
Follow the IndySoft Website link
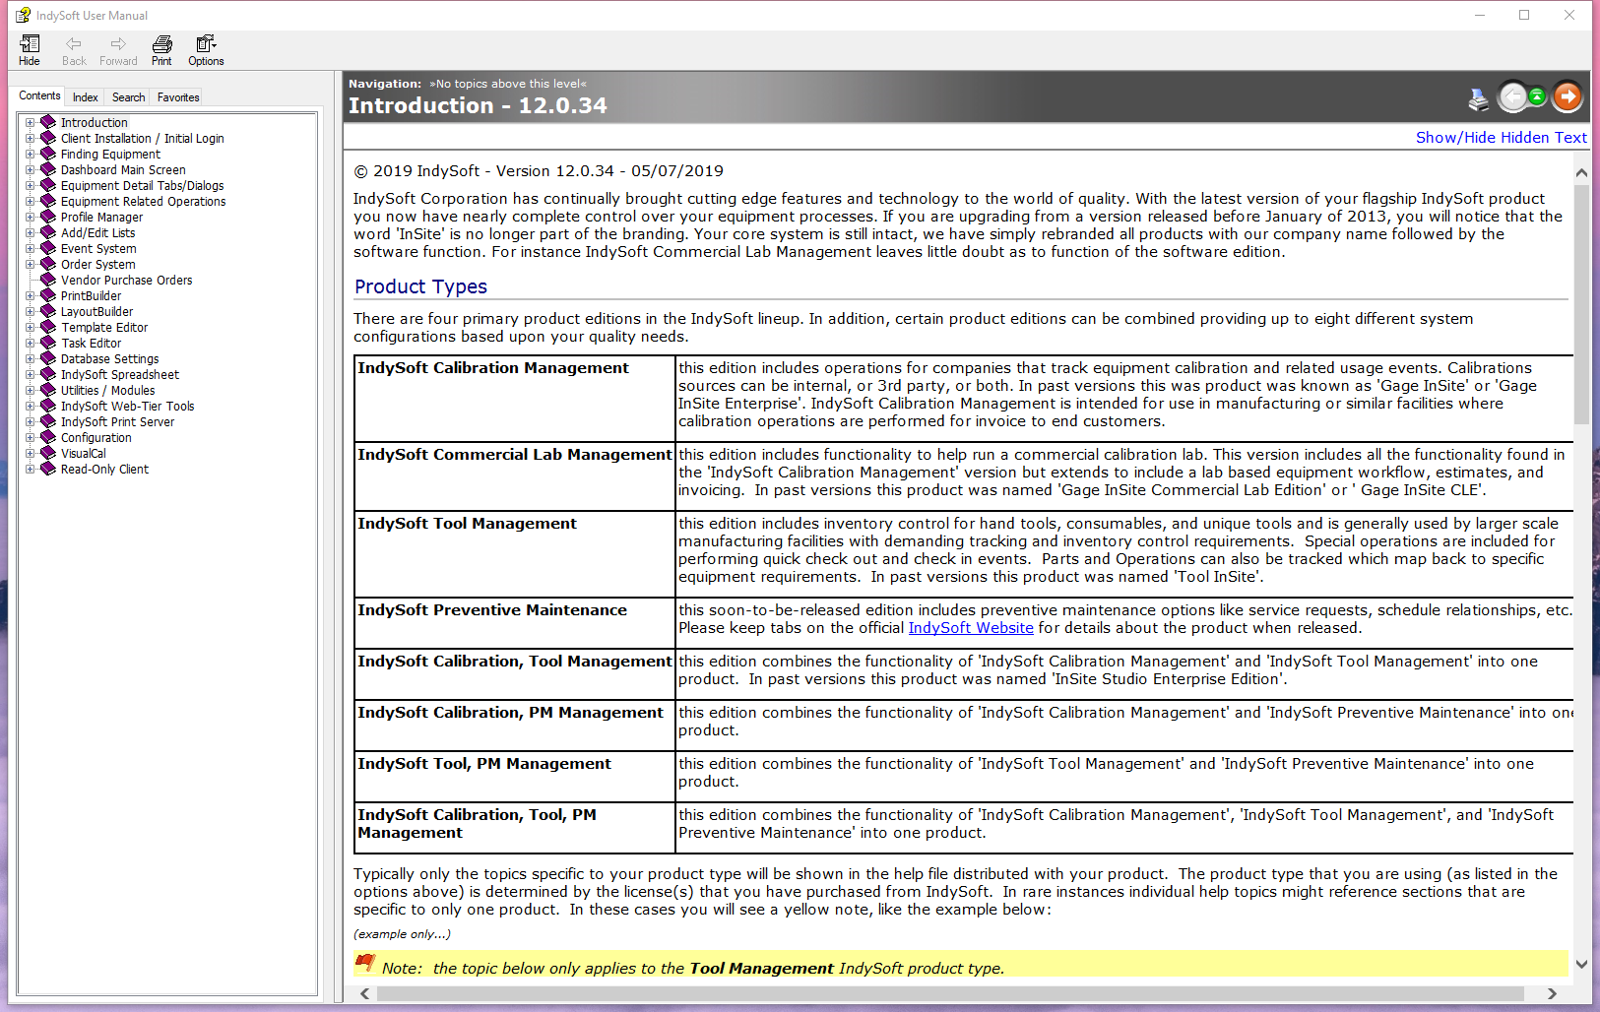point(970,628)
